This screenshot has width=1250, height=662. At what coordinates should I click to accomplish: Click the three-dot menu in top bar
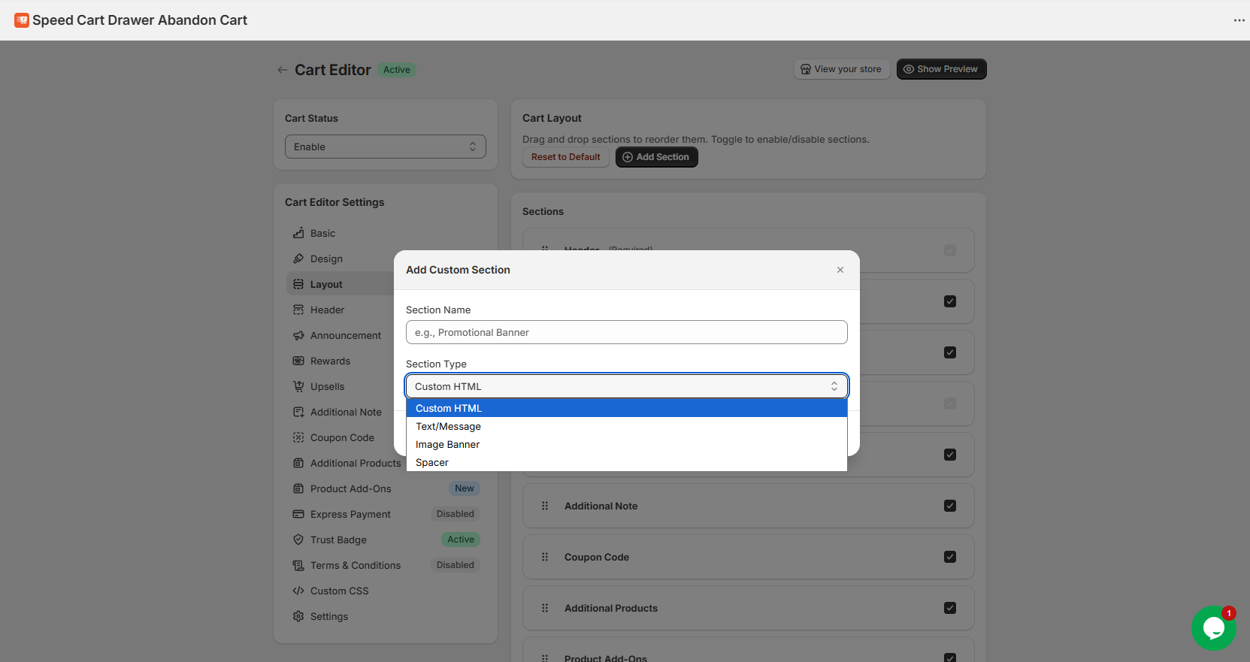click(1239, 20)
